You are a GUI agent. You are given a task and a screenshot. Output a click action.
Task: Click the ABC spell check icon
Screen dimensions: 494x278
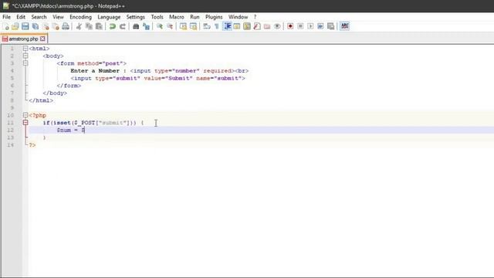point(345,26)
